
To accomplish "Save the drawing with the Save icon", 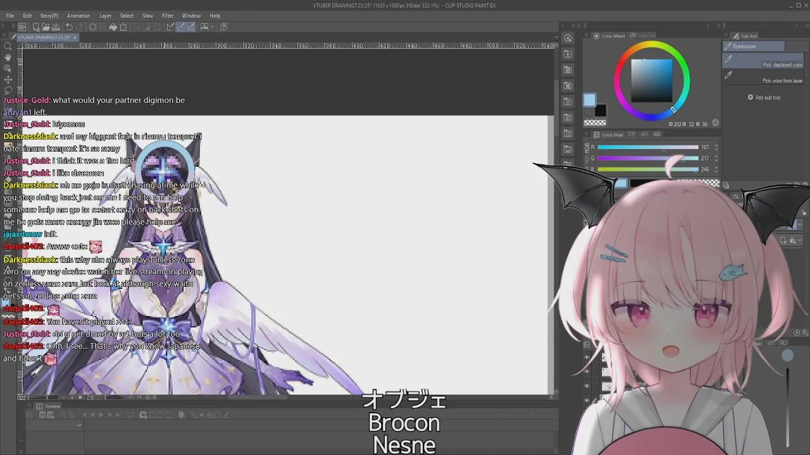I will point(56,27).
